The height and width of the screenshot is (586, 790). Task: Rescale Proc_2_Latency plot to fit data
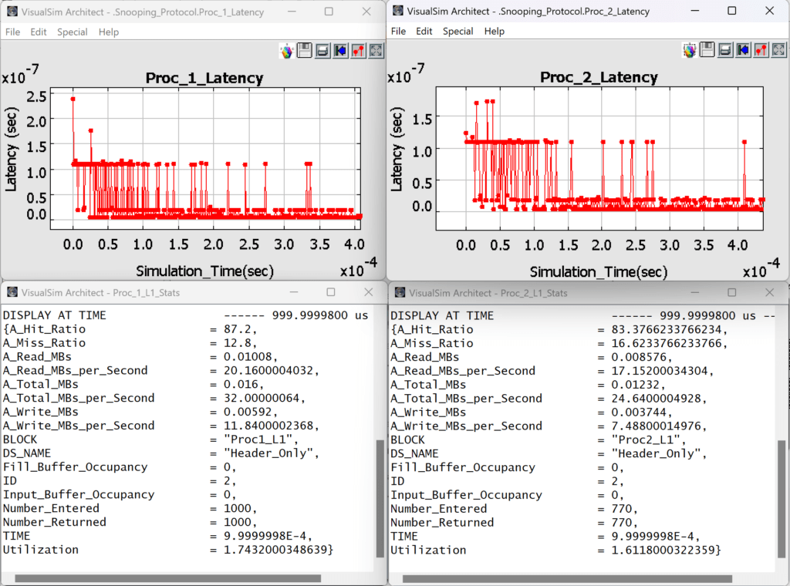pyautogui.click(x=778, y=51)
